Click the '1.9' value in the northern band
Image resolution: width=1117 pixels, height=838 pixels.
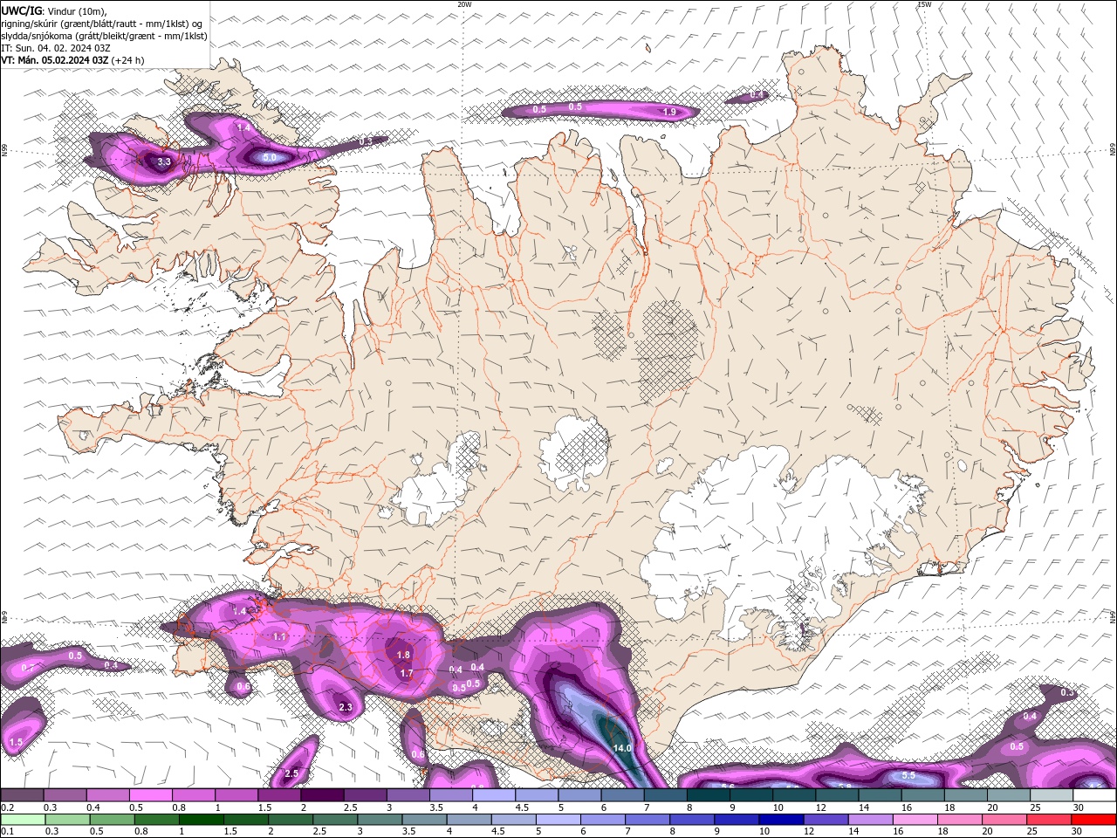click(669, 112)
